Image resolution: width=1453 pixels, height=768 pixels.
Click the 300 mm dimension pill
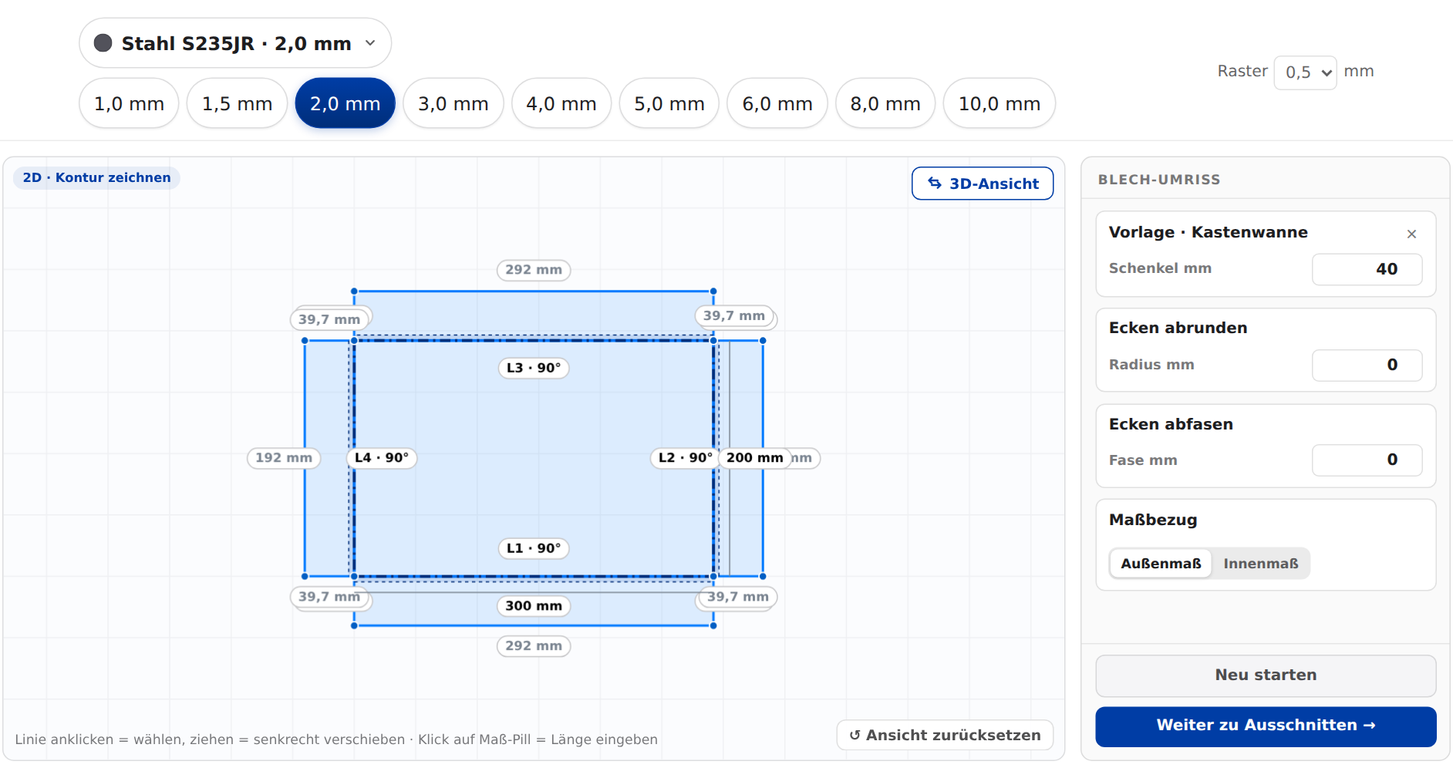pos(534,606)
